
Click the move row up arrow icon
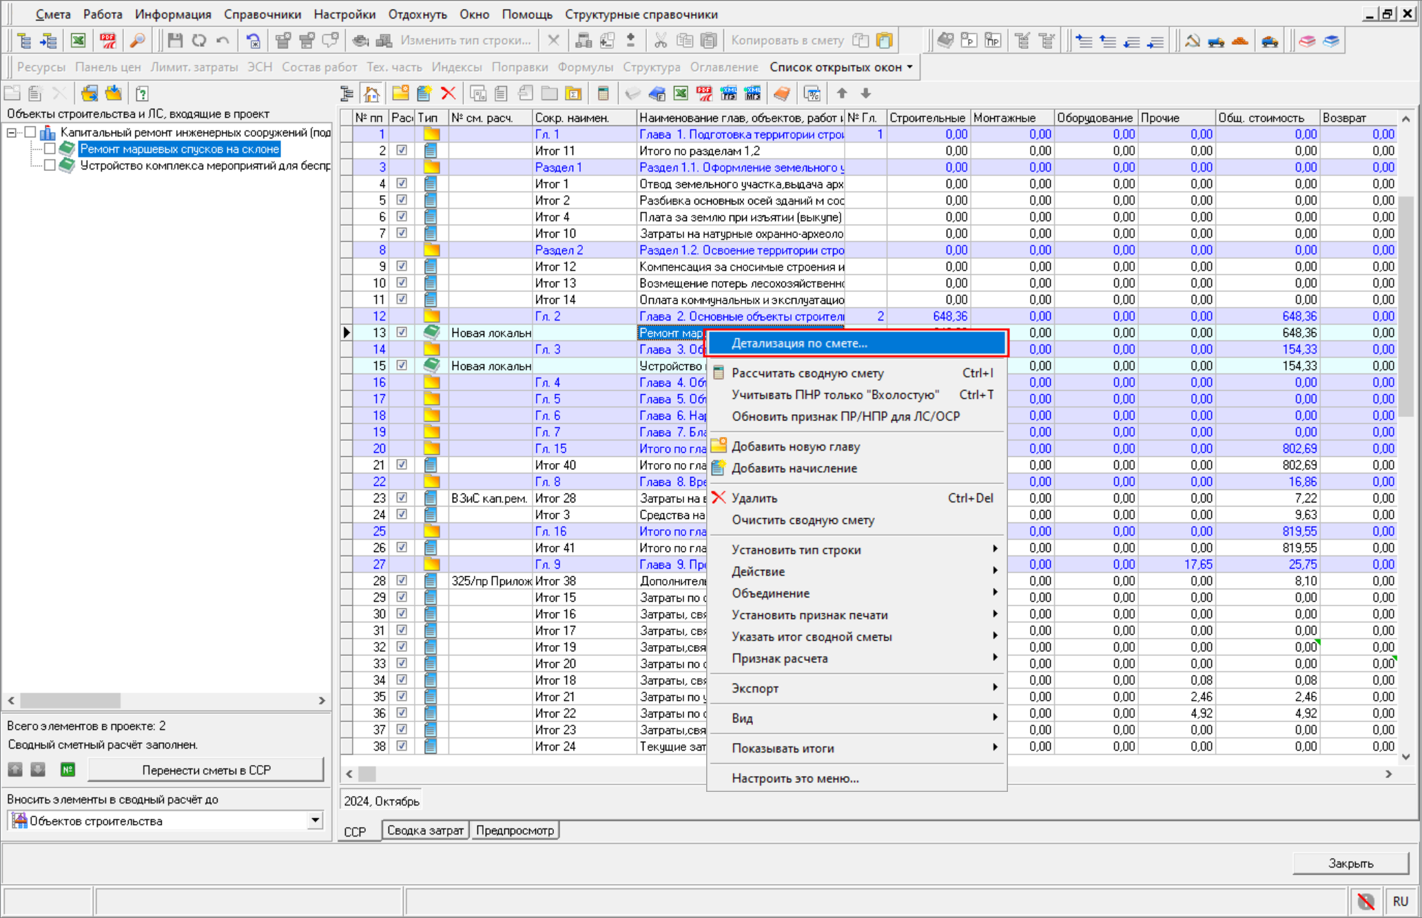pyautogui.click(x=842, y=94)
